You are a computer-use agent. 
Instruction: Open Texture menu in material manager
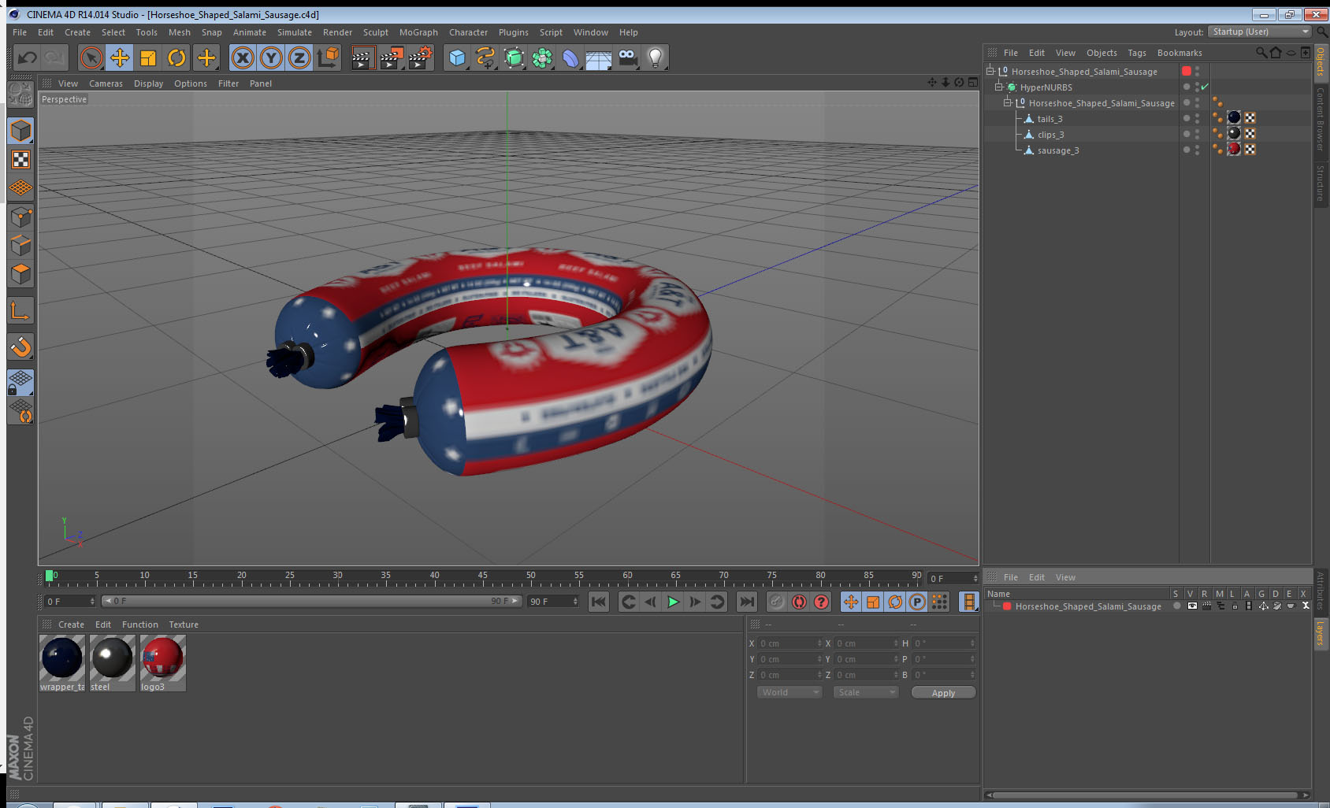coord(184,625)
